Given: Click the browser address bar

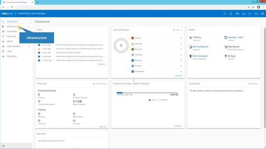Looking at the screenshot, I should click(x=131, y=7).
